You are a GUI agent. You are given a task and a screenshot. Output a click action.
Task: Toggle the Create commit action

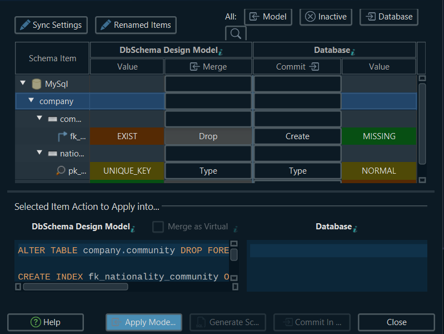pos(297,136)
